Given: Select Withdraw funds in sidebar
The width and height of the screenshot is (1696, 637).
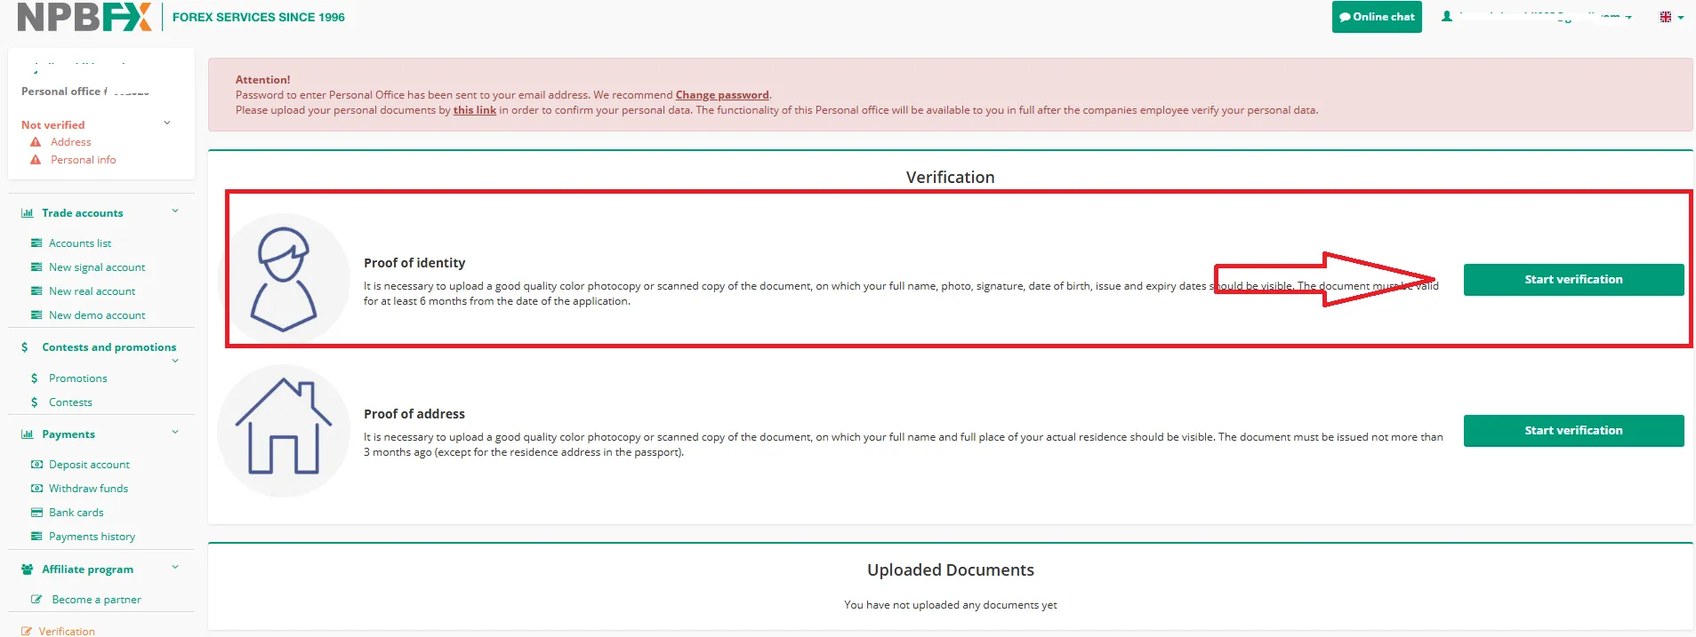Looking at the screenshot, I should pos(88,489).
